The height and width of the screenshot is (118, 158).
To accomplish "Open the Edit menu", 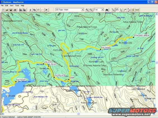I will pos(7,6).
